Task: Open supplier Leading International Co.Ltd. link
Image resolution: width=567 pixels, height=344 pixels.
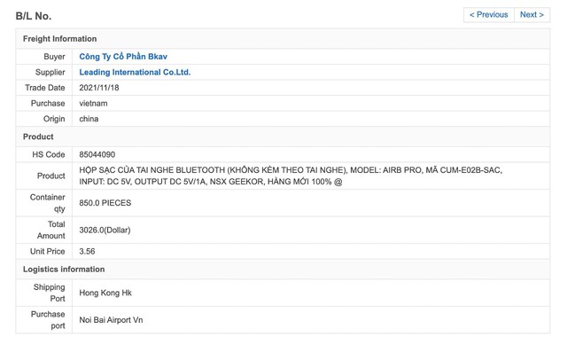Action: click(135, 72)
